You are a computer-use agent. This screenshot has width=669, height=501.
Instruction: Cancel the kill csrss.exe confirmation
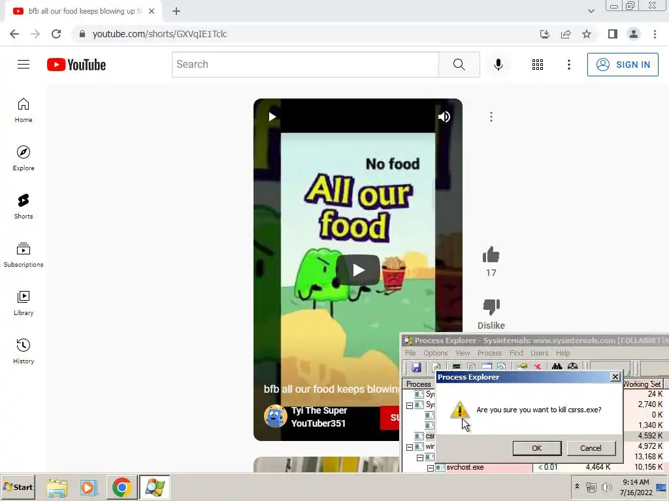coord(591,448)
